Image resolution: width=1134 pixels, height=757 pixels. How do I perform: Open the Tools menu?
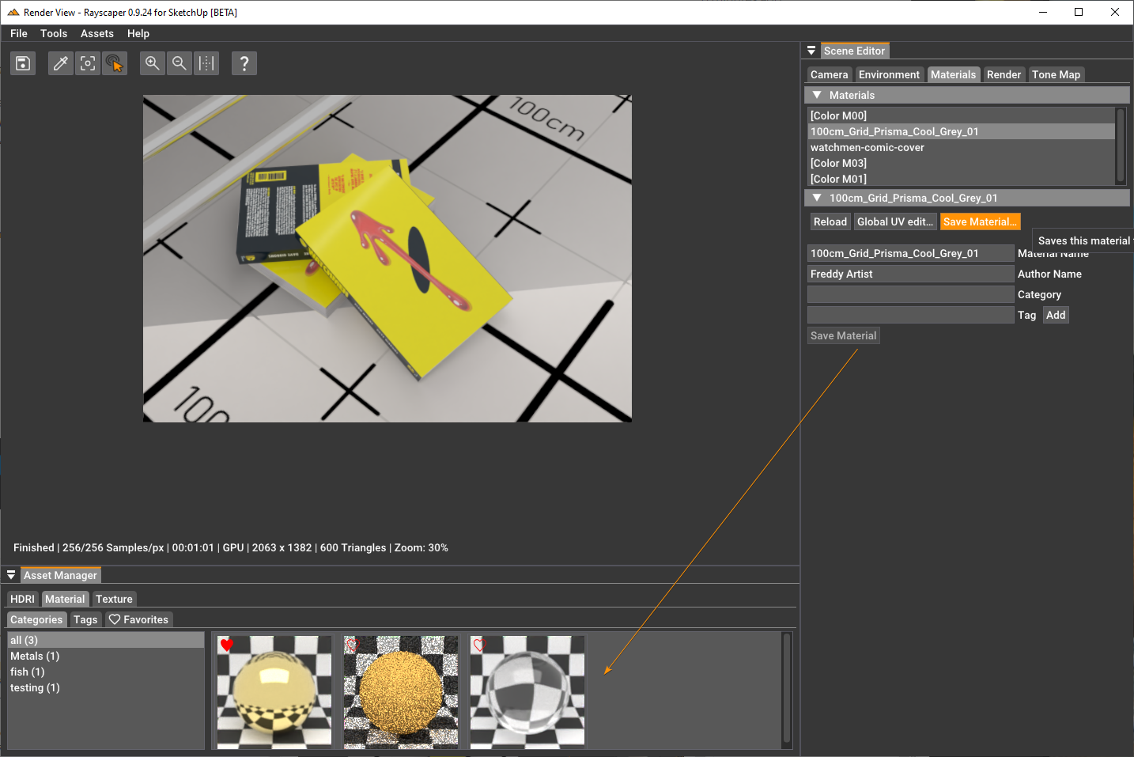(x=54, y=33)
